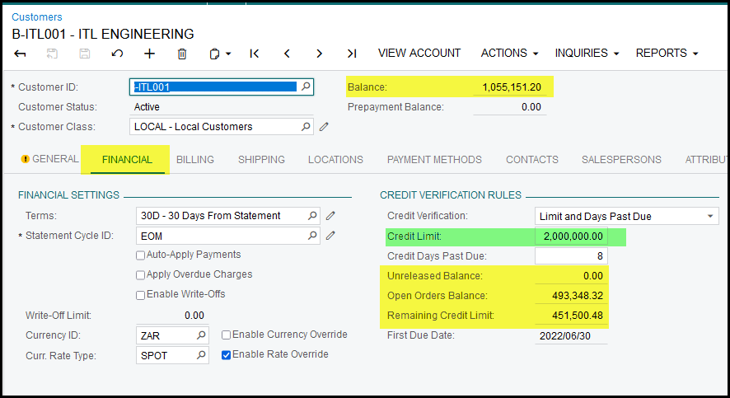Expand the Reports dropdown menu
730x398 pixels.
(667, 54)
